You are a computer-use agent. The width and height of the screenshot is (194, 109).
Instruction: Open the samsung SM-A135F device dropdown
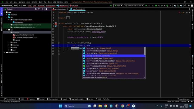(x=134, y=5)
